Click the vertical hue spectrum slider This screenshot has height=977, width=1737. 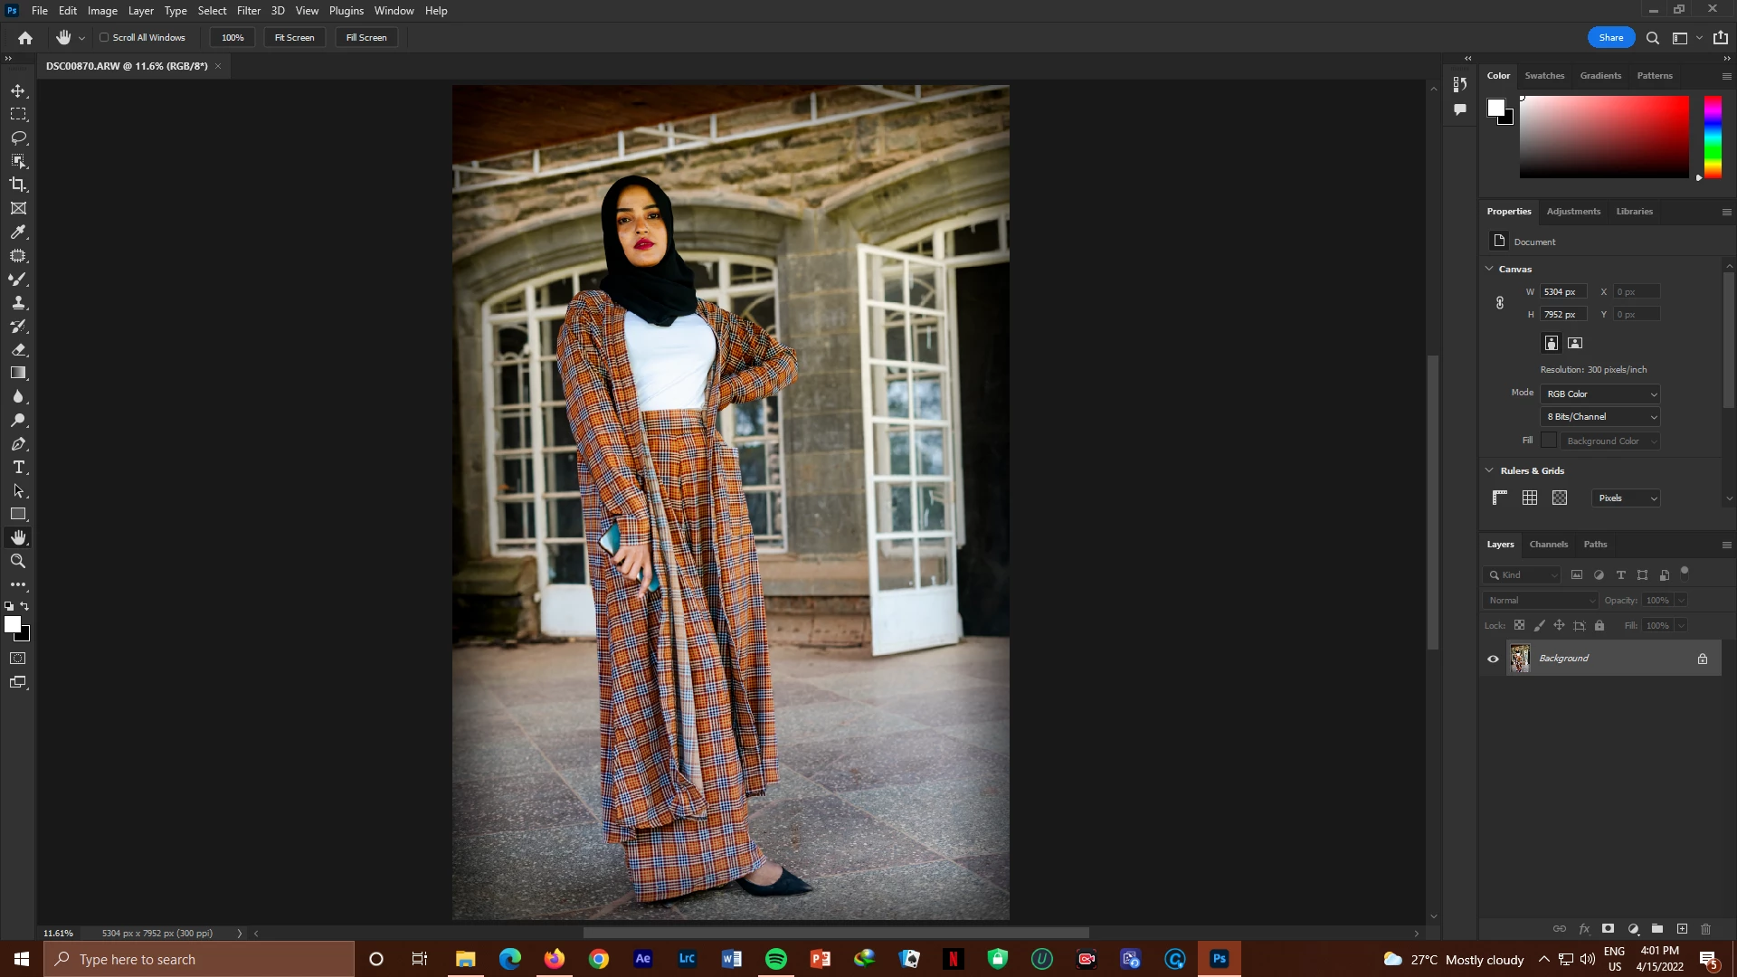[1713, 136]
